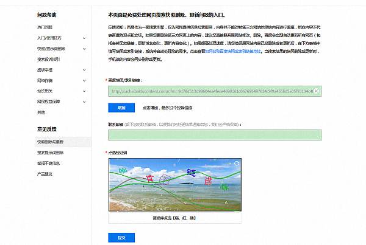366x245 pixels.
Task: Open 举报不良信息 feedback item
Action: coord(49,163)
